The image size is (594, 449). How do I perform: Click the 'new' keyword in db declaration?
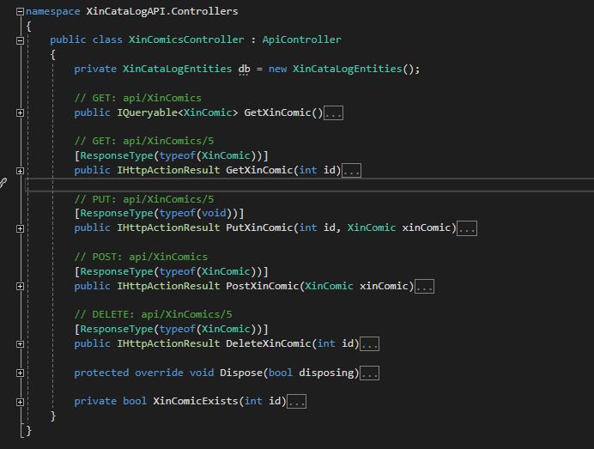(277, 69)
